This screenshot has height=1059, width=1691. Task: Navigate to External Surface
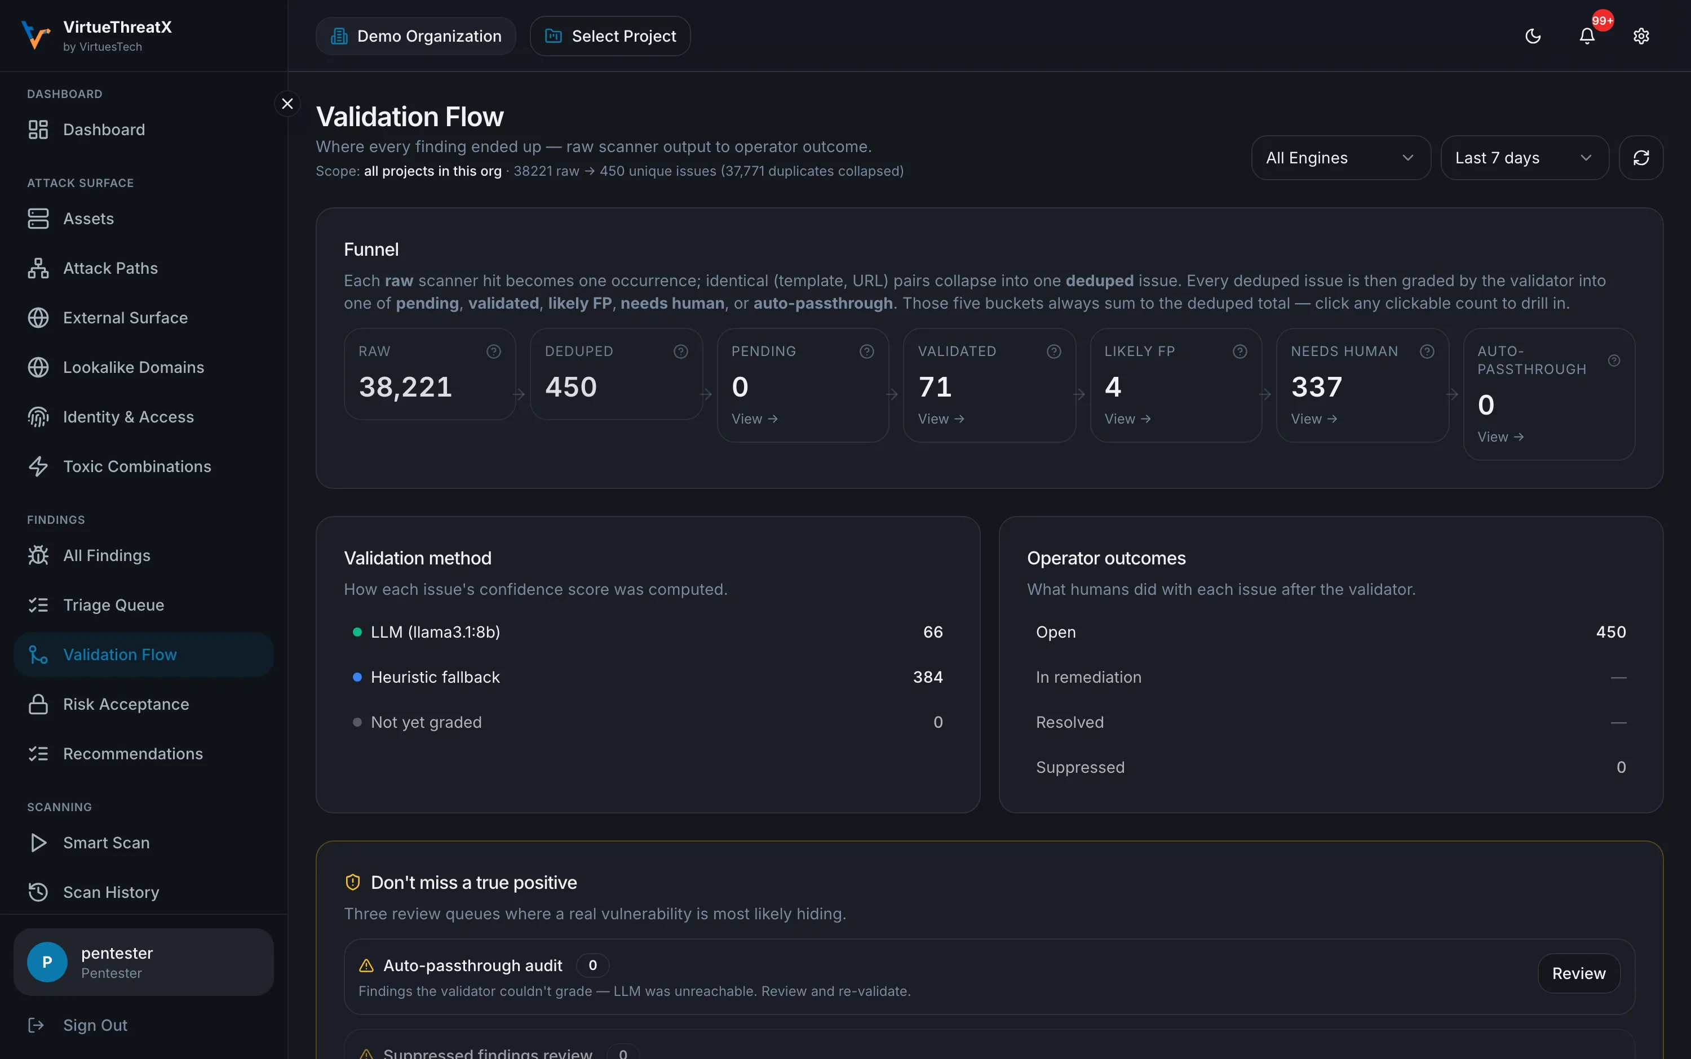[144, 318]
